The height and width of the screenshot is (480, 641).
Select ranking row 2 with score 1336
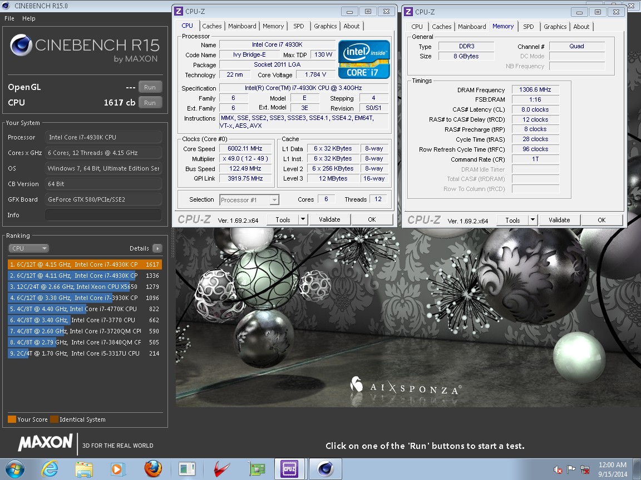click(x=85, y=276)
